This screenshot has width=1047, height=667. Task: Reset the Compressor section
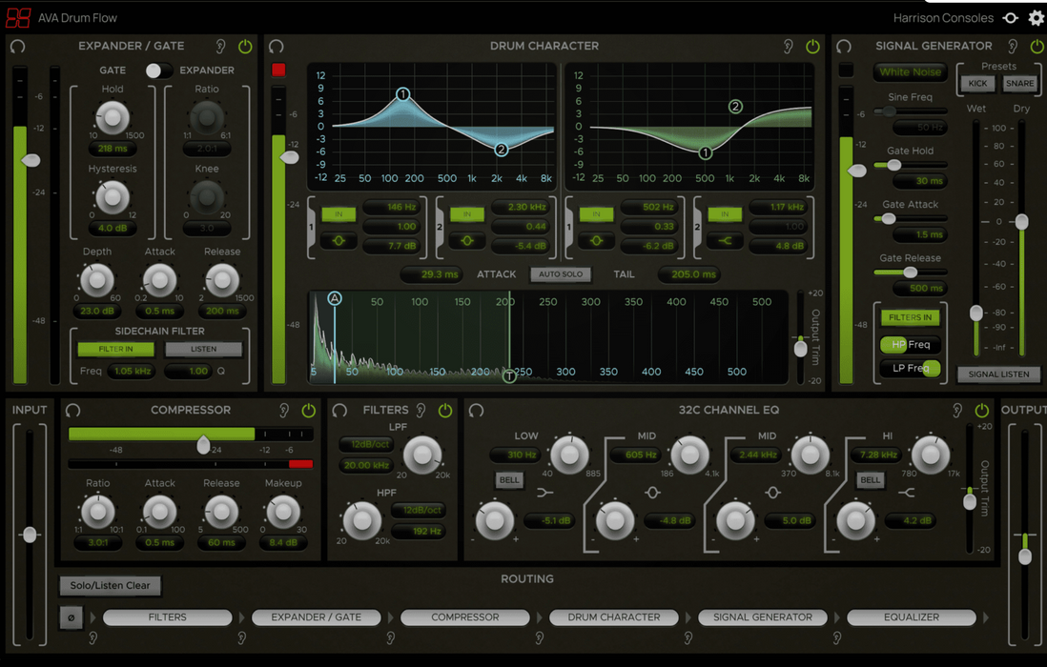click(x=72, y=410)
